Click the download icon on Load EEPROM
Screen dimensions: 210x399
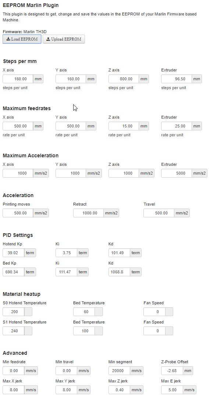8,39
